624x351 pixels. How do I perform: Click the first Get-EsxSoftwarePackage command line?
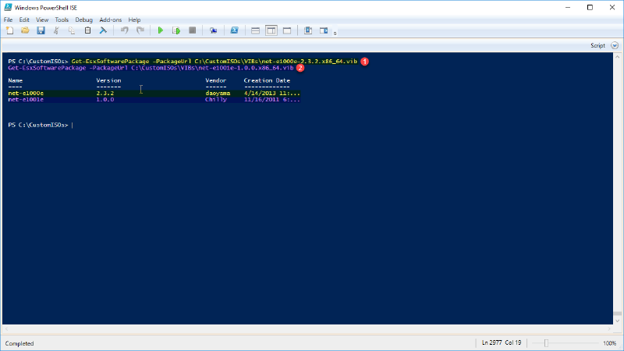(214, 62)
